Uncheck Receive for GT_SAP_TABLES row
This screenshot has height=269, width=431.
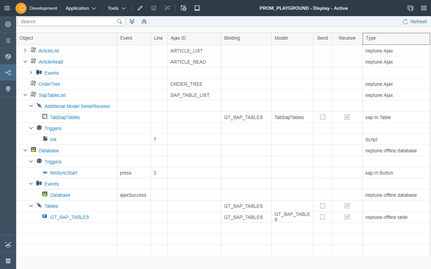(x=347, y=217)
